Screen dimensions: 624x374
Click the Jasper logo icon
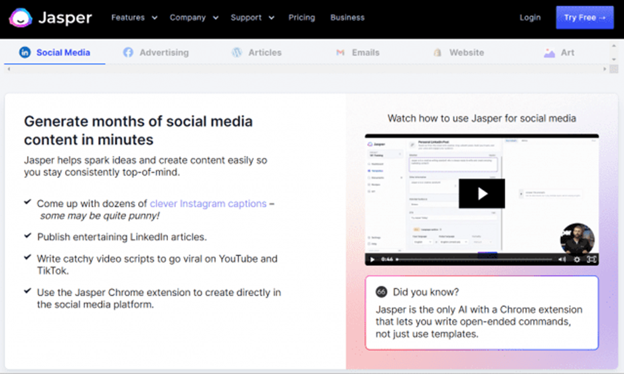[x=22, y=18]
